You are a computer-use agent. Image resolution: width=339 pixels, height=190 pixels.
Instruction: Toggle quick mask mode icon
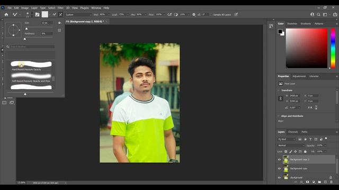(x=4, y=102)
